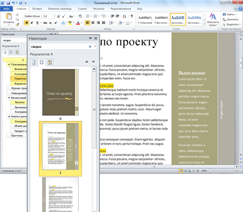Select Затраты heading in background navigation

[19, 102]
